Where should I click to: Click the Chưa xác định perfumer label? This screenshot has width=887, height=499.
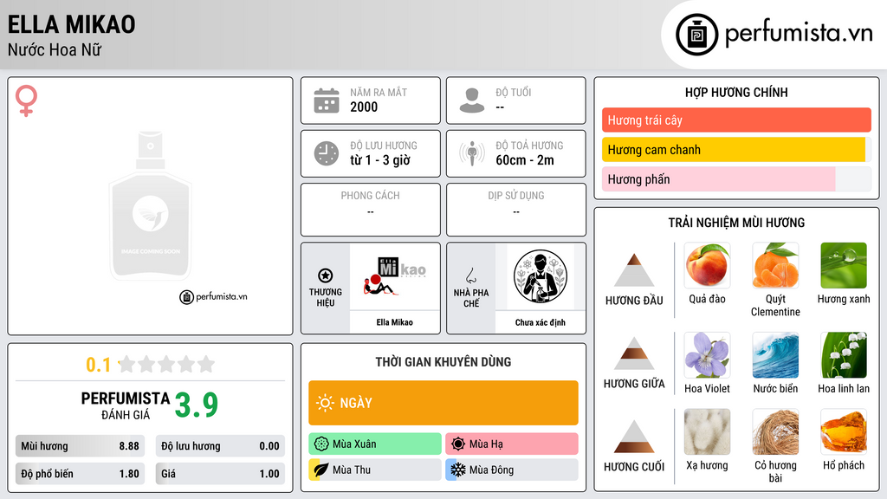click(x=541, y=322)
